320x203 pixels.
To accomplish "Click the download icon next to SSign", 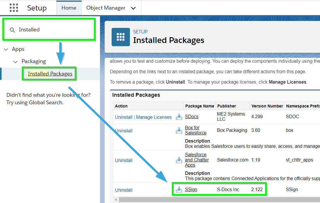I will [x=179, y=190].
